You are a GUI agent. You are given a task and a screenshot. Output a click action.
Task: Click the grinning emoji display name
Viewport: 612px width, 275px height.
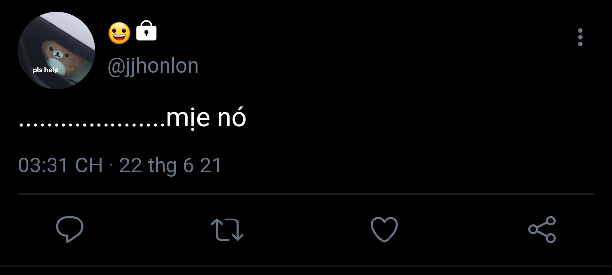coord(119,33)
